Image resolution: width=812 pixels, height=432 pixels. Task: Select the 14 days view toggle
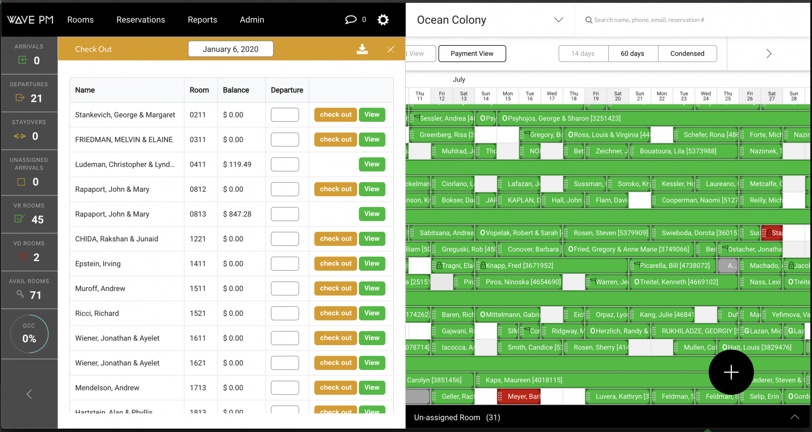pos(583,54)
